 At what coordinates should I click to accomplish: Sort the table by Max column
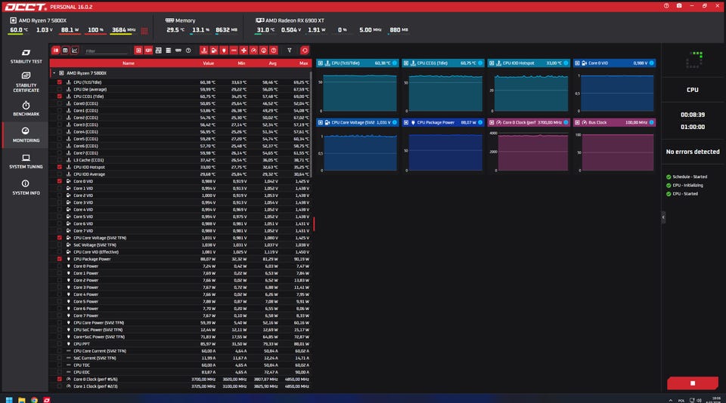tap(303, 63)
